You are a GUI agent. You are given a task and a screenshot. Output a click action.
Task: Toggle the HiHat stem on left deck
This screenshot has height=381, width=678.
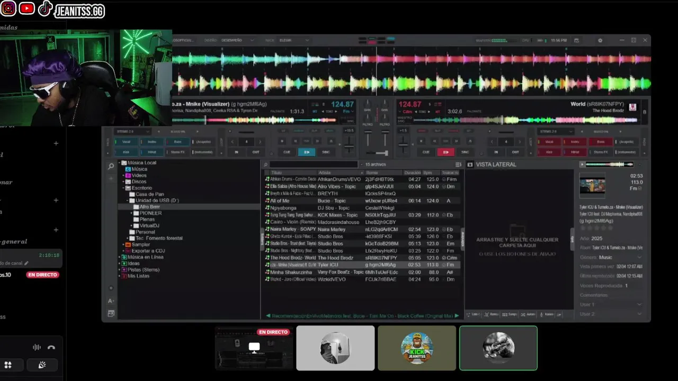pos(152,152)
